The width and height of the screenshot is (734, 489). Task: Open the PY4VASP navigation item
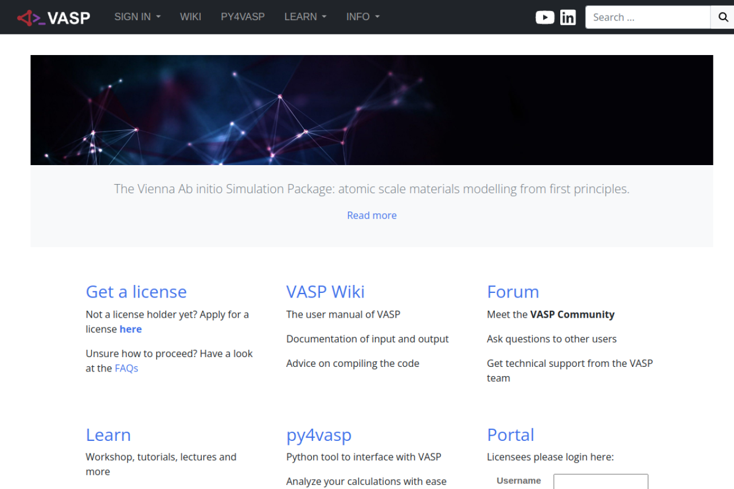(x=243, y=17)
